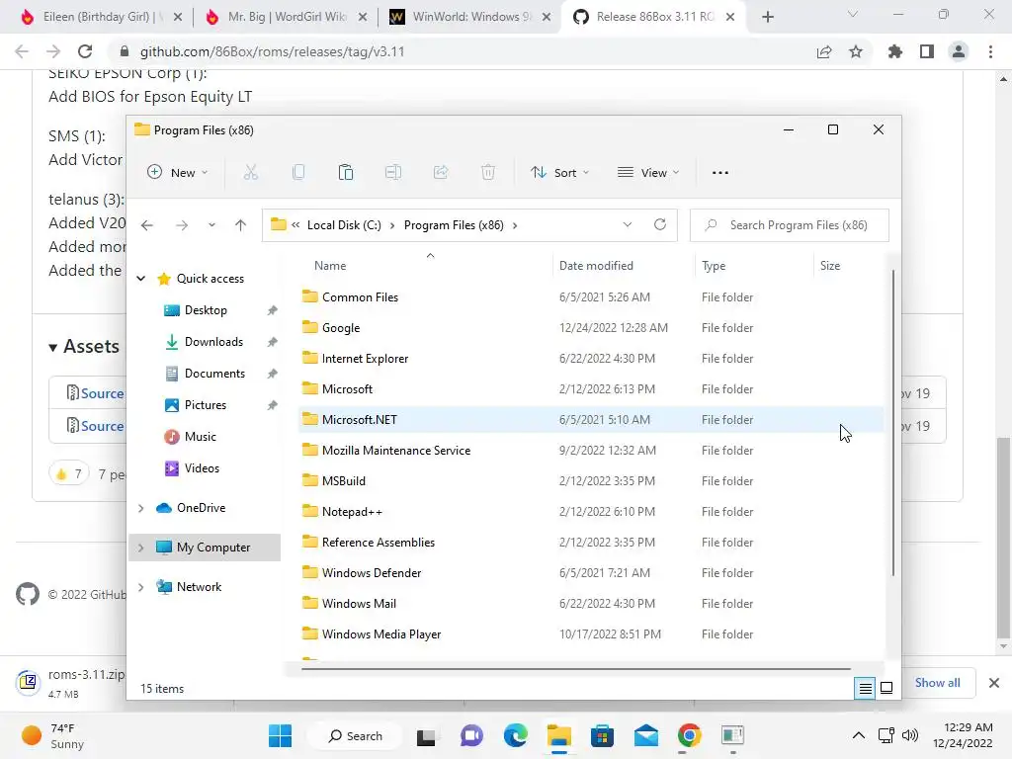Switch to large icons view layout icon
This screenshot has width=1012, height=759.
coord(886,689)
